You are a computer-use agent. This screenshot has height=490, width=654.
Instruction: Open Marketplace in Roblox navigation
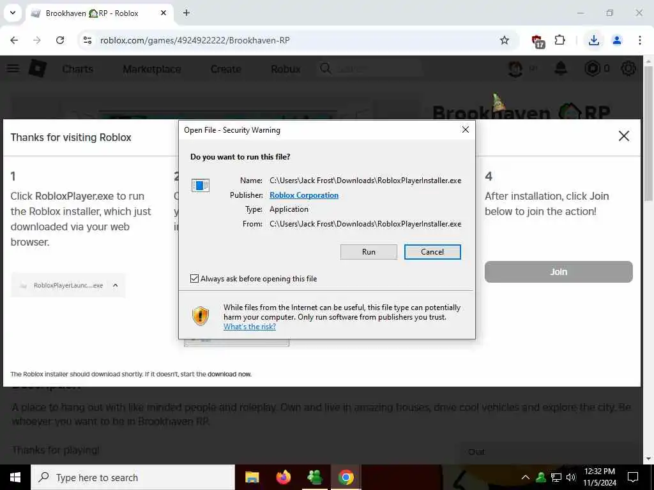tap(152, 69)
